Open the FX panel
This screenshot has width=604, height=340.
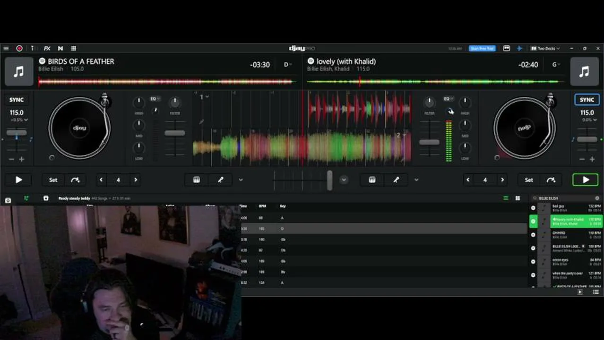pyautogui.click(x=47, y=48)
